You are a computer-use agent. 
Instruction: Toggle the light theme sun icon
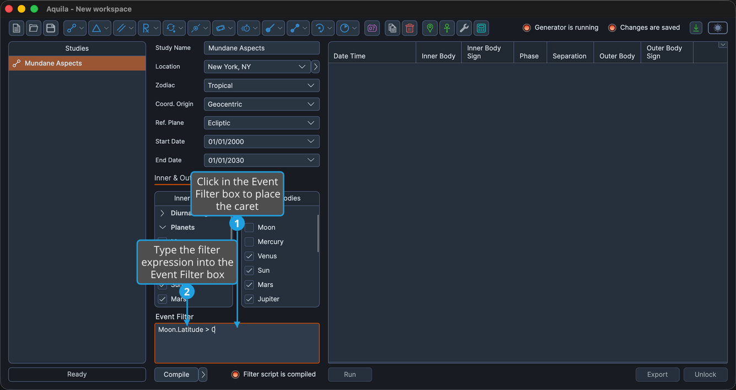pos(718,28)
